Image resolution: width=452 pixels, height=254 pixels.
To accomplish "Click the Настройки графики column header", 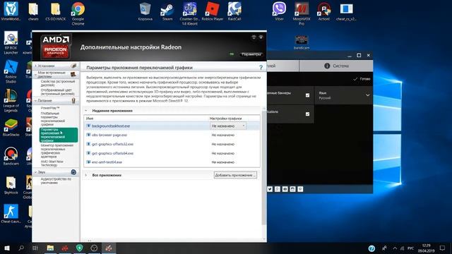I will (x=225, y=119).
